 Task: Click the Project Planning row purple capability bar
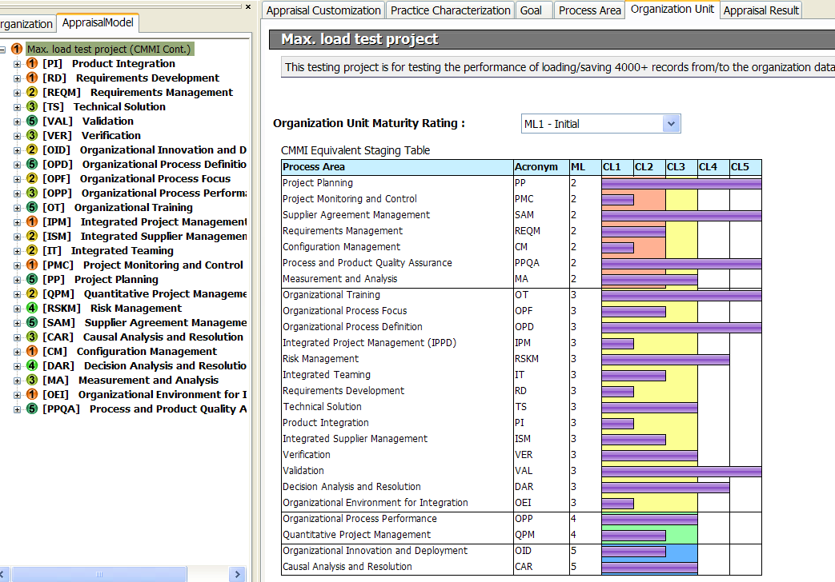[681, 183]
